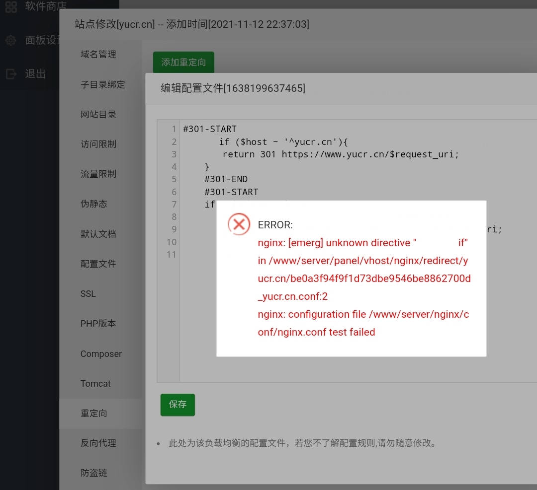Viewport: 537px width, 490px height.
Task: Switch to the SSL tab
Action: click(x=88, y=294)
